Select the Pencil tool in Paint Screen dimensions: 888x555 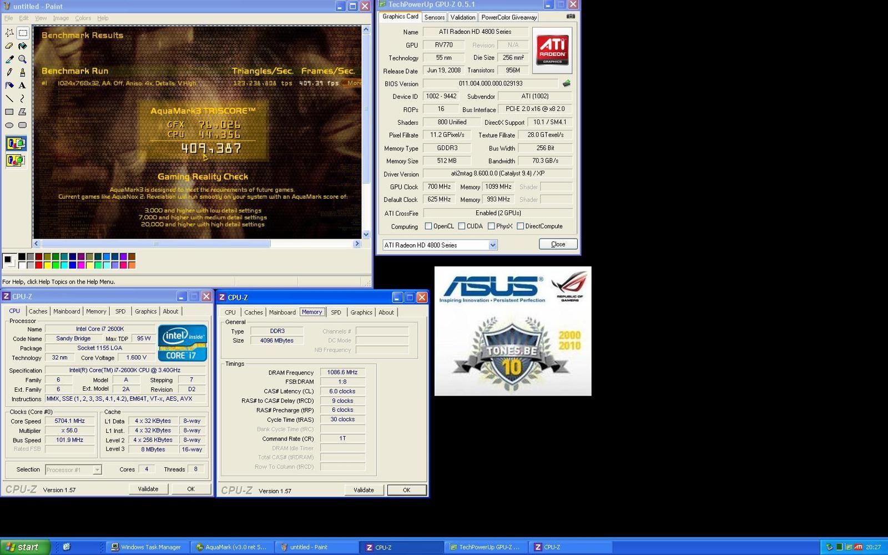(x=9, y=72)
